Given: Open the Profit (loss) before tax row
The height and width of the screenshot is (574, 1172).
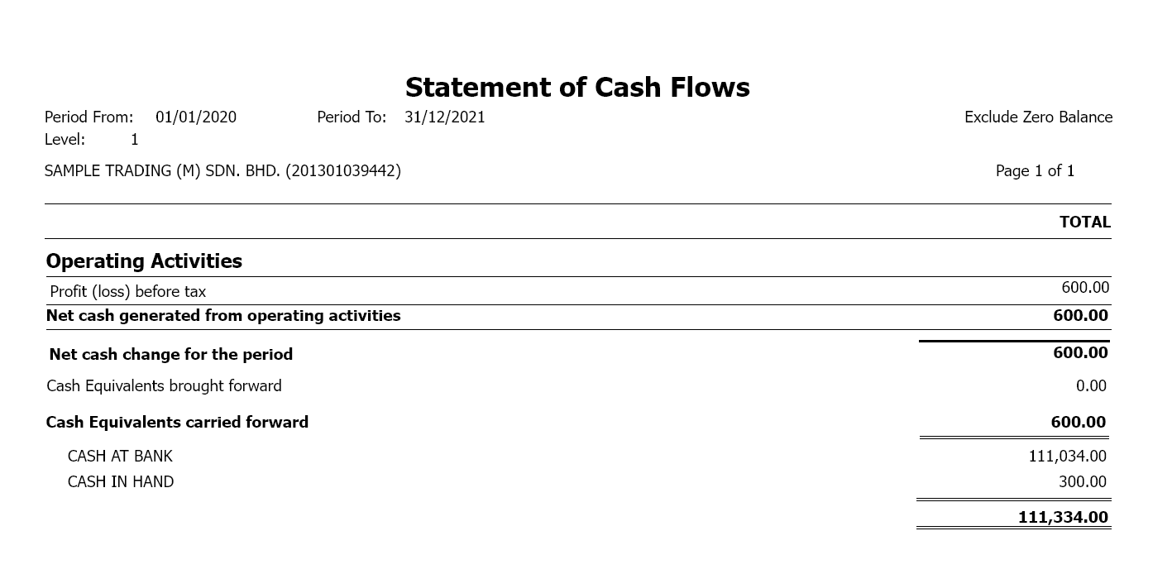Looking at the screenshot, I should [128, 291].
